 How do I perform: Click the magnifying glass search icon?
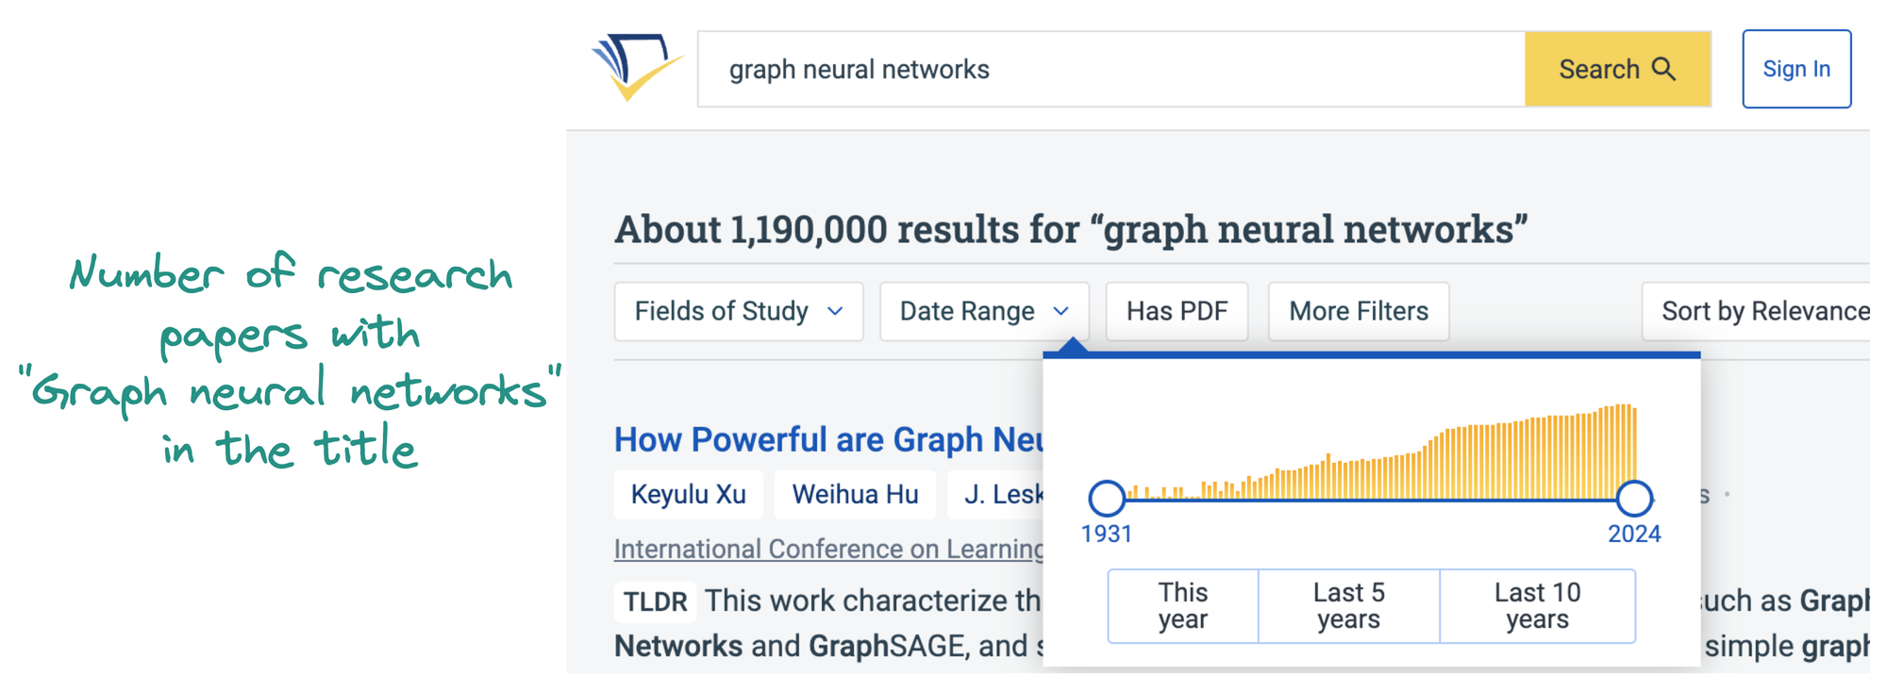tap(1664, 69)
